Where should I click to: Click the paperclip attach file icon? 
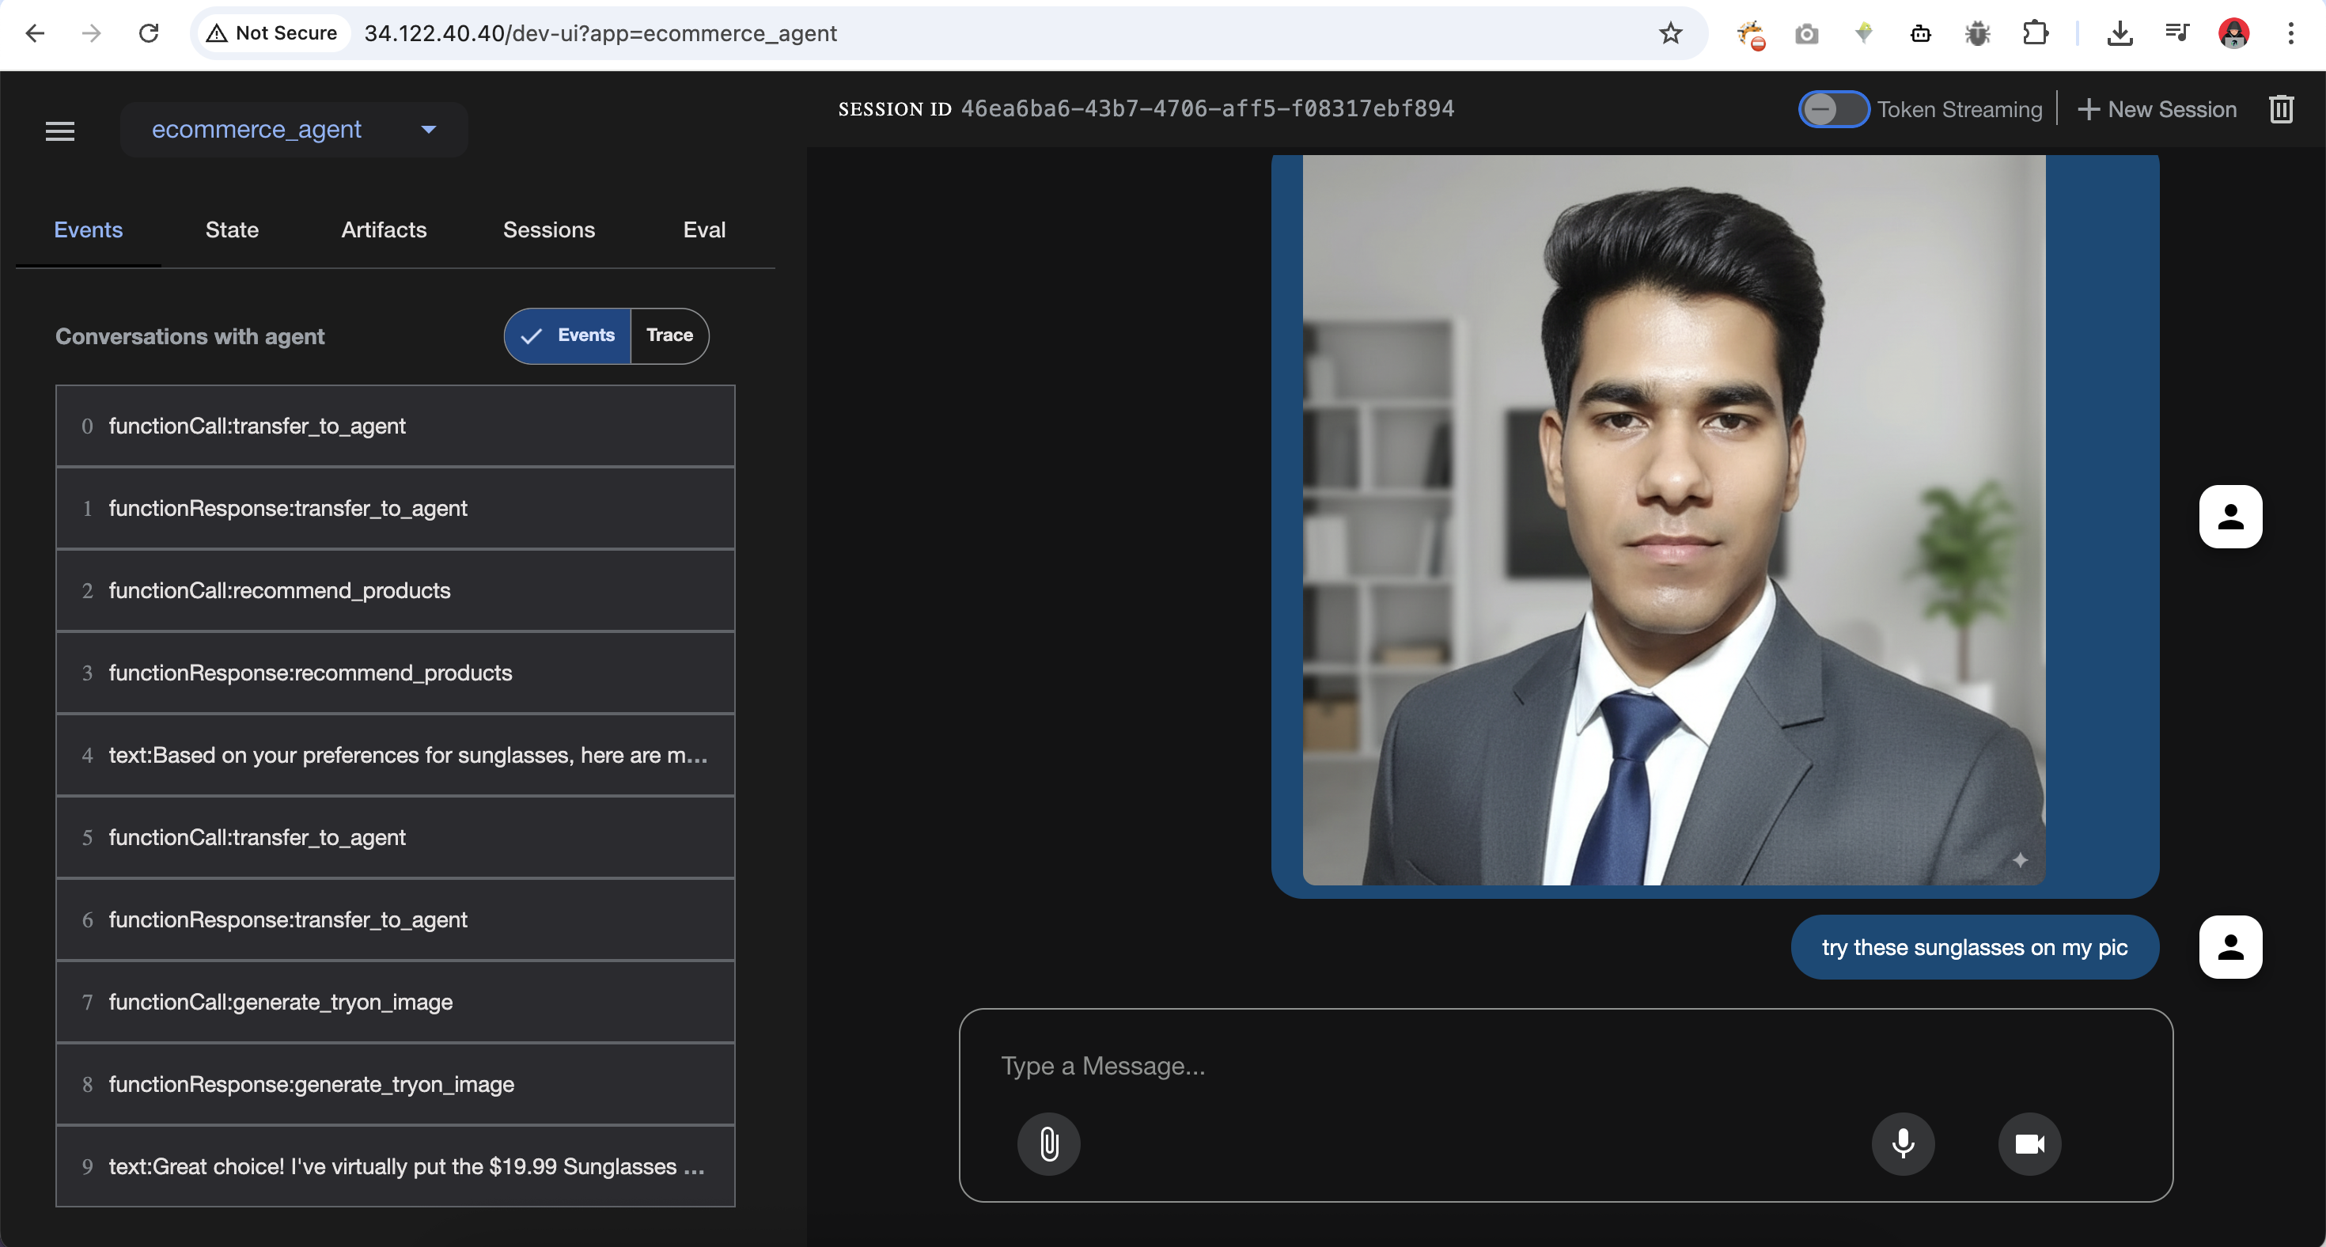[x=1048, y=1144]
